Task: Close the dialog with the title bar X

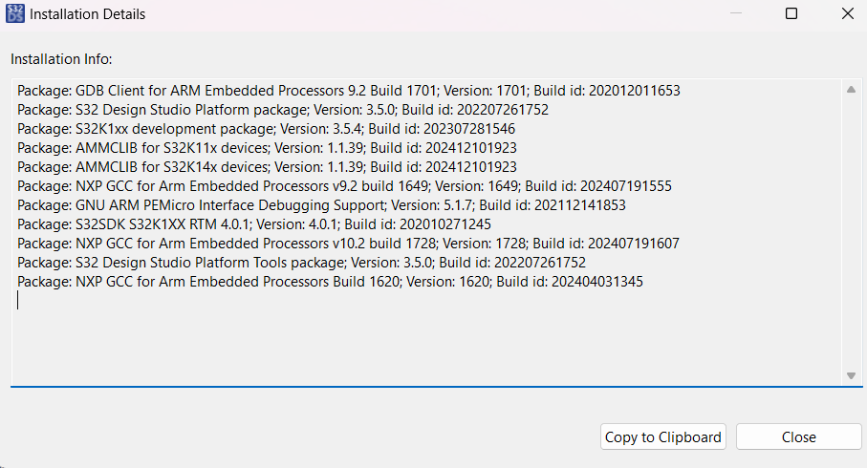Action: point(847,14)
